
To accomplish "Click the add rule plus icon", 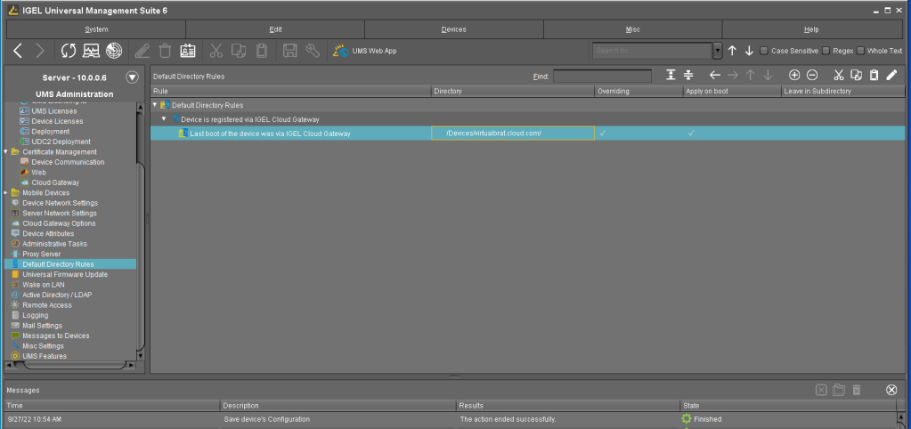I will [794, 76].
